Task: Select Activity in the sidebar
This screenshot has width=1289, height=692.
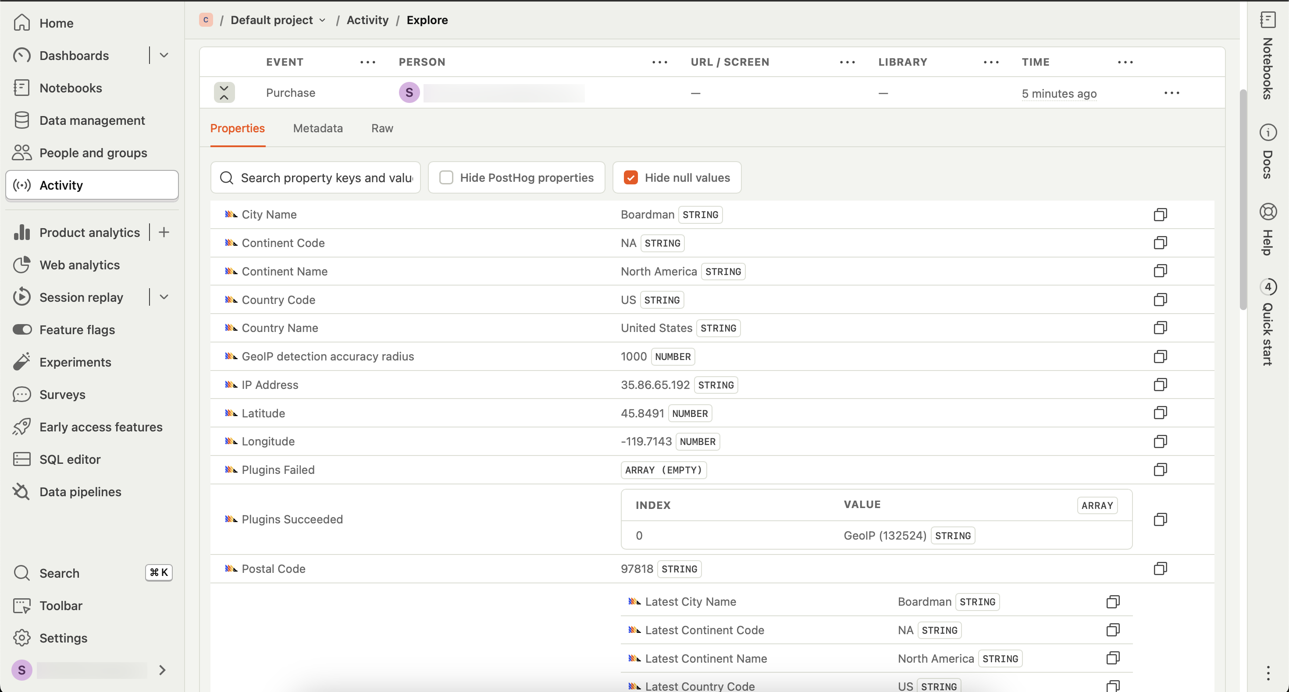Action: [x=92, y=186]
